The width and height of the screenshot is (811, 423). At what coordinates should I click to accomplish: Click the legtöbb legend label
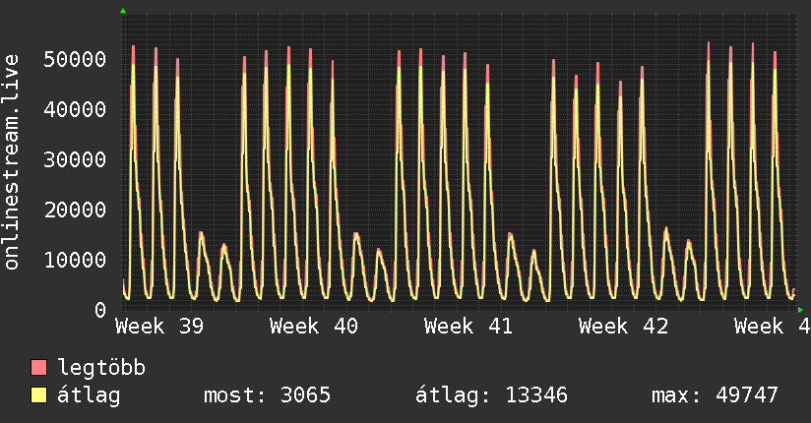coord(101,368)
